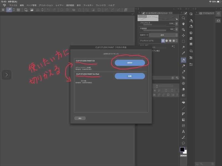Open the アニメーション menu

click(x=46, y=5)
